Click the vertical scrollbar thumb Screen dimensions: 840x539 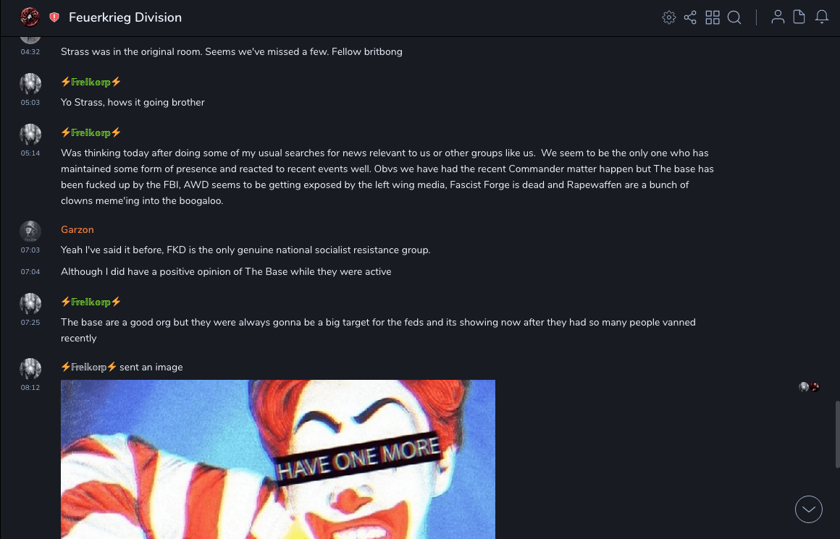click(837, 433)
